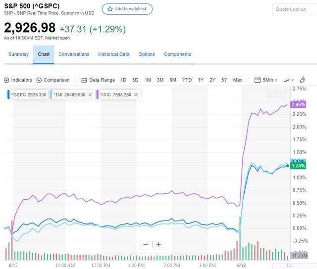317x269 pixels.
Task: Click the 11:00 AM time axis label
Action: pos(65,266)
